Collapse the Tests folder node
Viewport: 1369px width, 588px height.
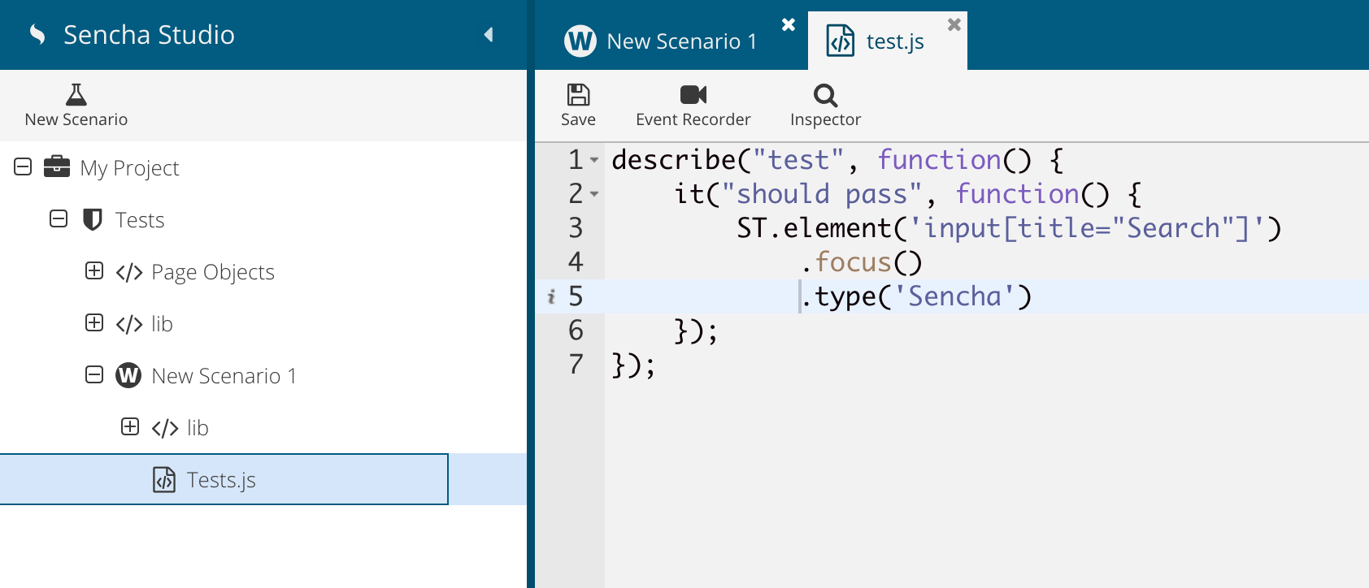pyautogui.click(x=59, y=218)
